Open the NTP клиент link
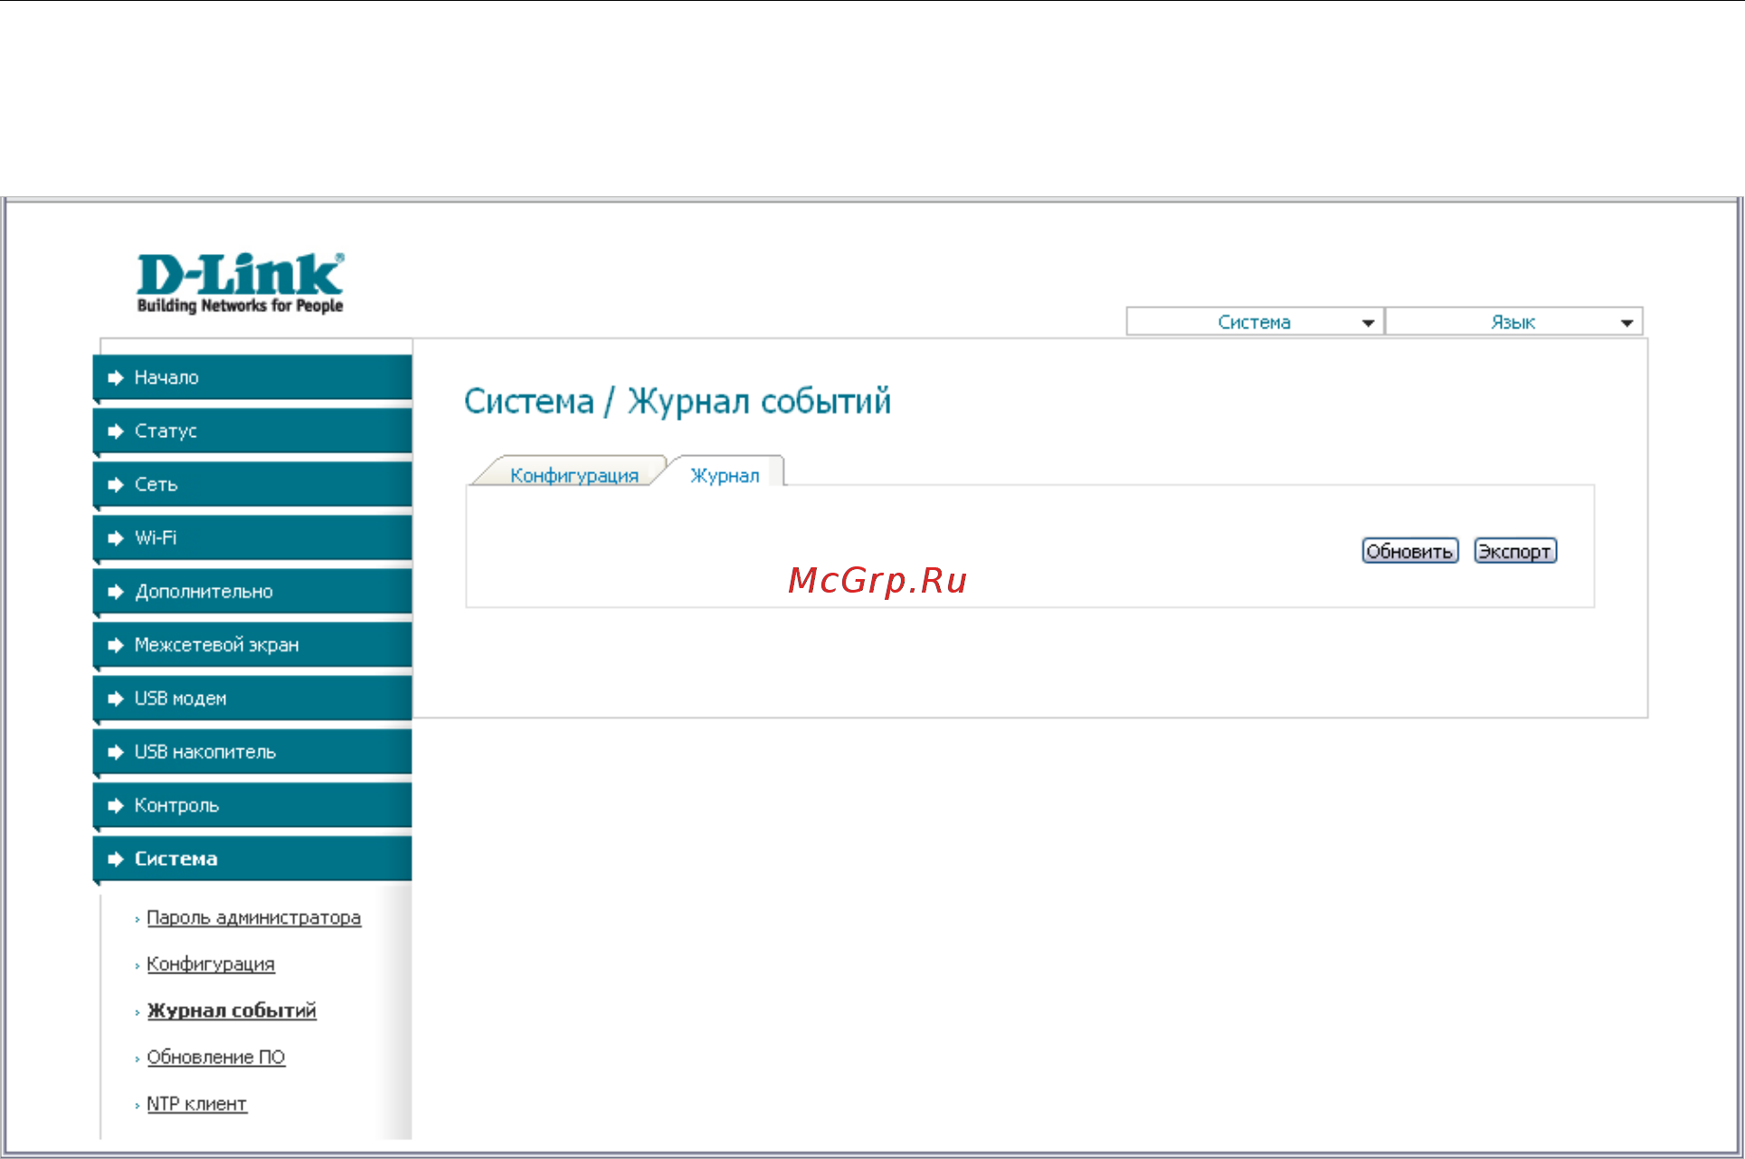This screenshot has width=1745, height=1159. [x=196, y=1104]
